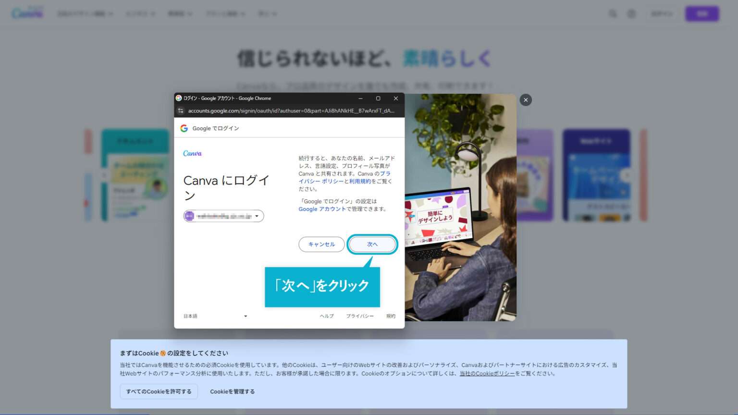This screenshot has height=415, width=738.
Task: Open search with the magnifier icon in navbar
Action: coord(613,13)
